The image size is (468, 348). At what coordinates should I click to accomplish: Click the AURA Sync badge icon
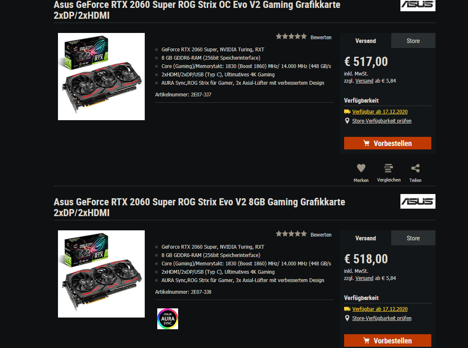(x=167, y=319)
